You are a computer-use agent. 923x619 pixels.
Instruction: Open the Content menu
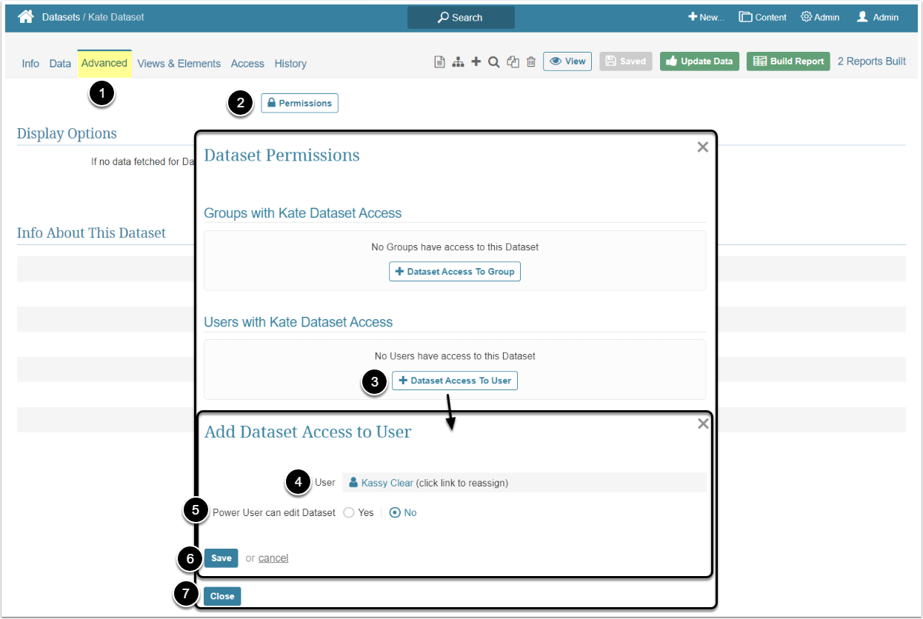[x=763, y=17]
